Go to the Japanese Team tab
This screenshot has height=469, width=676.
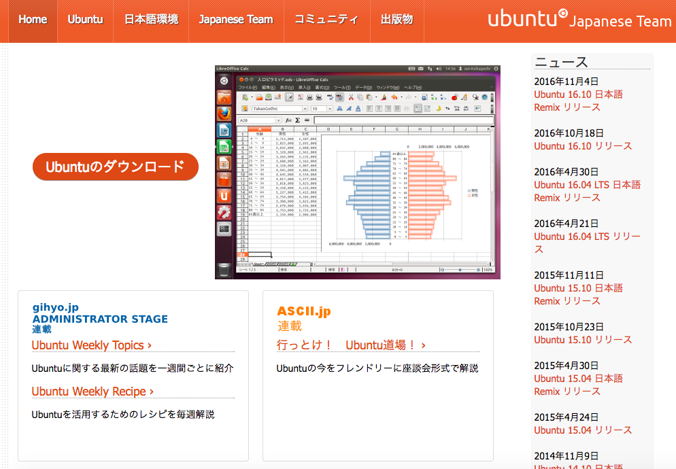pyautogui.click(x=236, y=20)
